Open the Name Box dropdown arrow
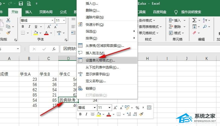Screen dimensions: 220x126 point(18,49)
